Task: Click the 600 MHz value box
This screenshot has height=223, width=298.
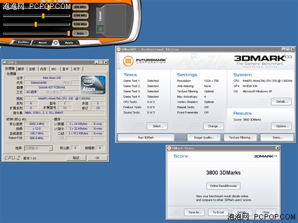Action: pyautogui.click(x=80, y=7)
